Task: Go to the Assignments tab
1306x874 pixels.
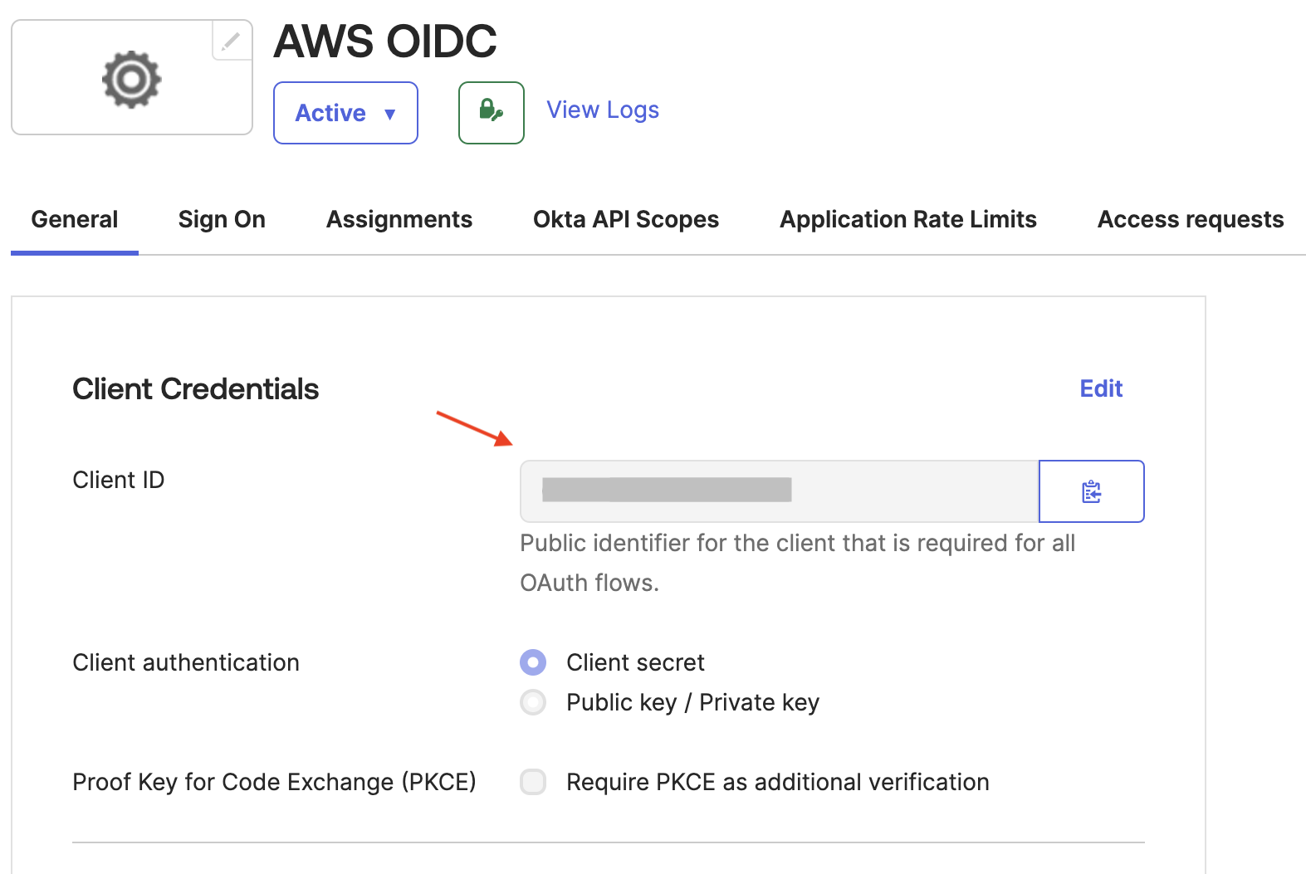Action: (x=399, y=219)
